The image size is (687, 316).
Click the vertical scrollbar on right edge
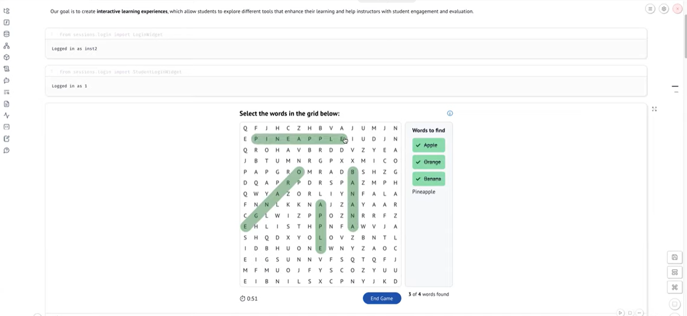pyautogui.click(x=685, y=30)
